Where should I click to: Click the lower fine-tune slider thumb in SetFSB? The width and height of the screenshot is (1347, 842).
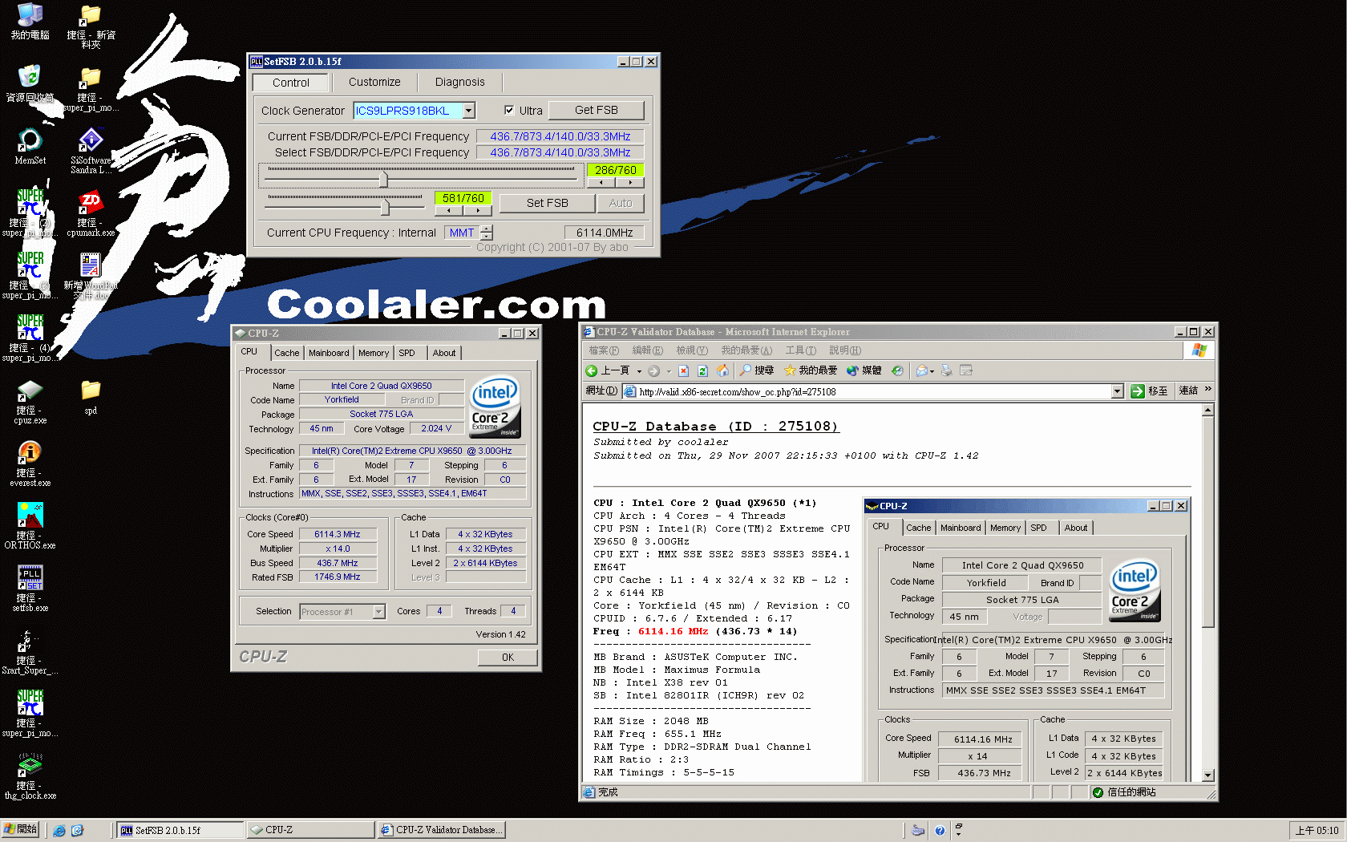[x=385, y=207]
